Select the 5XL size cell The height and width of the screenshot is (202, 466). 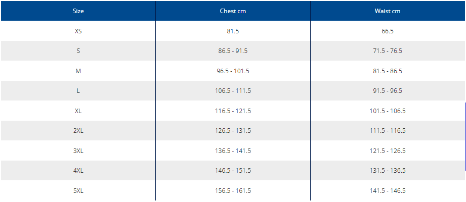pyautogui.click(x=78, y=191)
